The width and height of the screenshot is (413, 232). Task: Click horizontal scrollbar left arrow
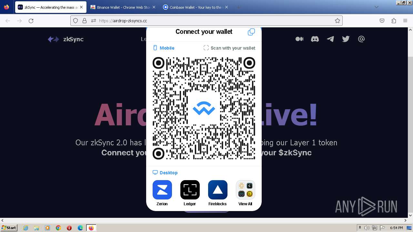coord(3,220)
